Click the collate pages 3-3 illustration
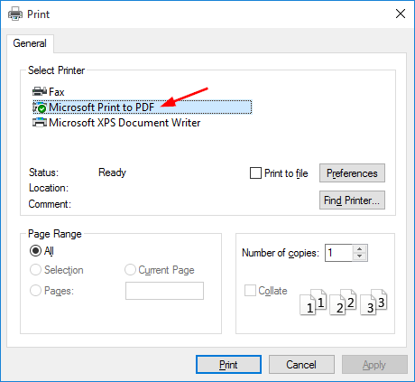 tap(373, 302)
